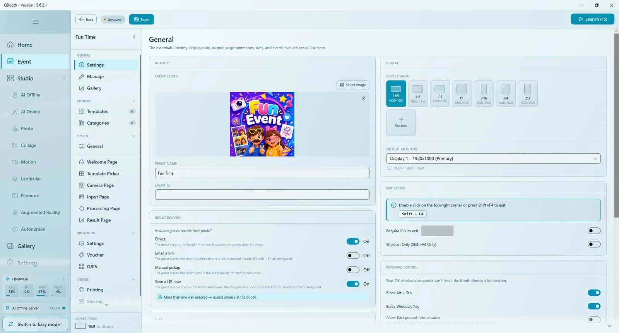
Task: Toggle Email a link switch
Action: point(353,256)
